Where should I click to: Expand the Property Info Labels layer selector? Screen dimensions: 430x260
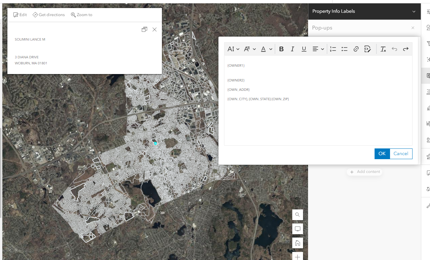[x=414, y=11]
